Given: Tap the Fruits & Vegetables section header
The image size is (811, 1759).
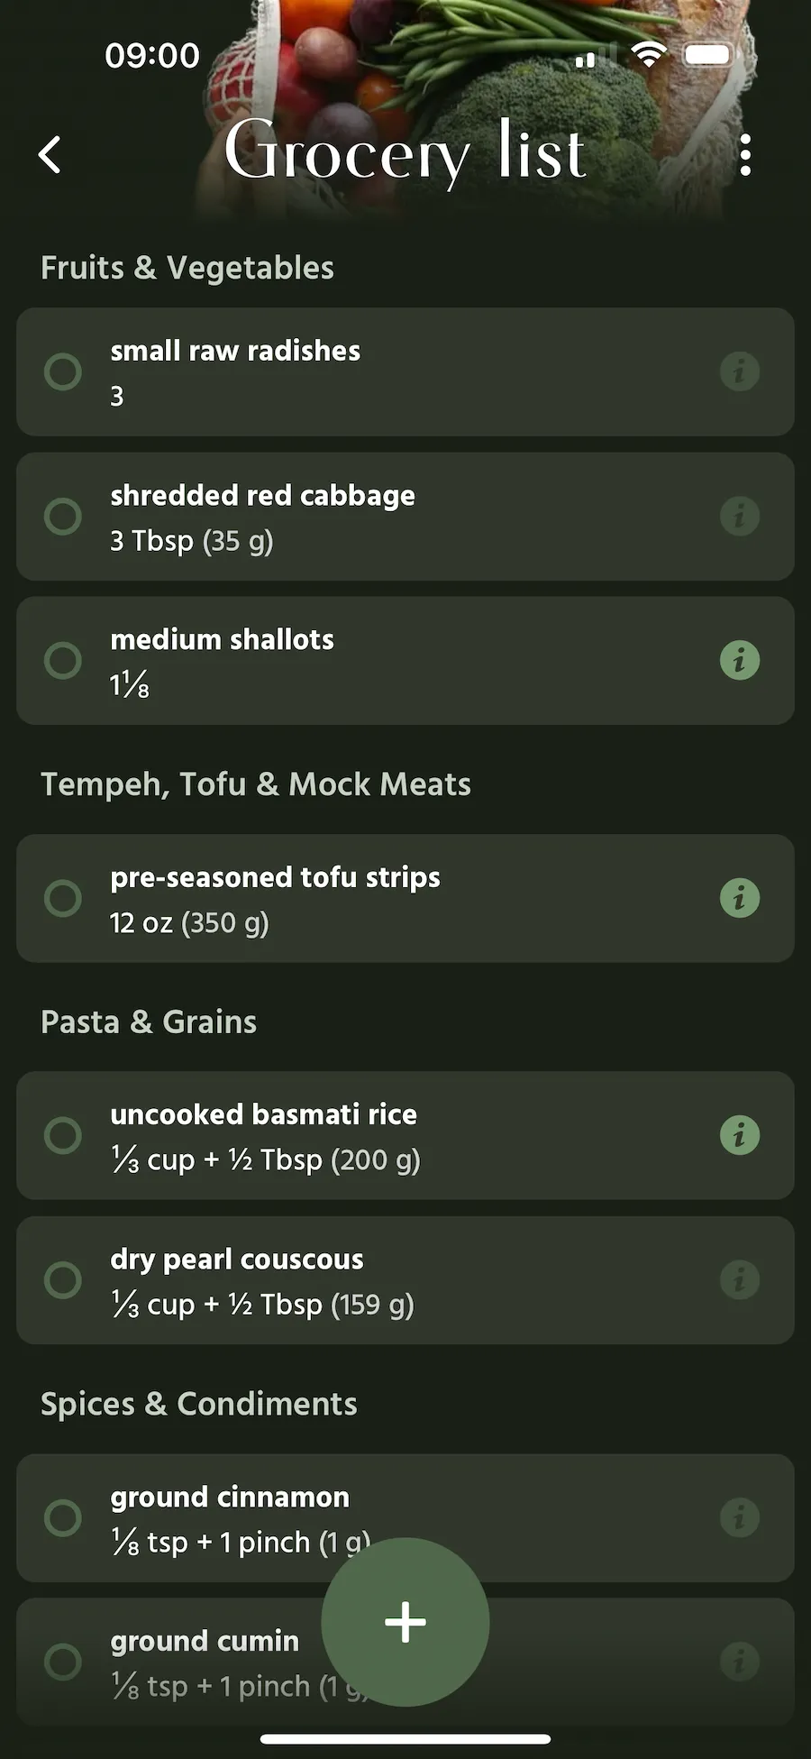Looking at the screenshot, I should tap(187, 268).
